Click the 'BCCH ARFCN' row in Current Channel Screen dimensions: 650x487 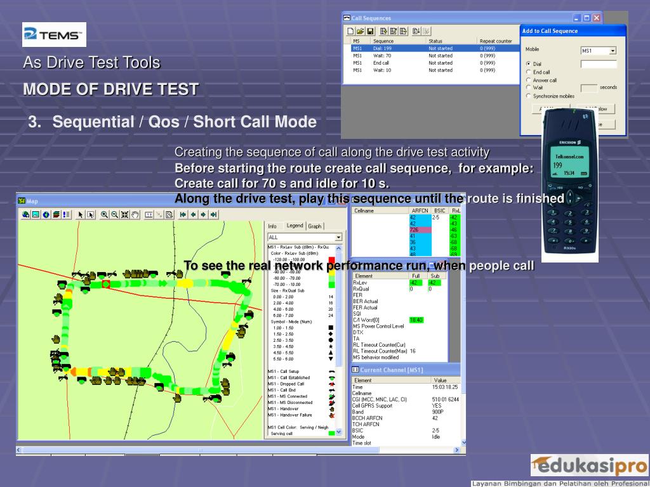point(406,419)
